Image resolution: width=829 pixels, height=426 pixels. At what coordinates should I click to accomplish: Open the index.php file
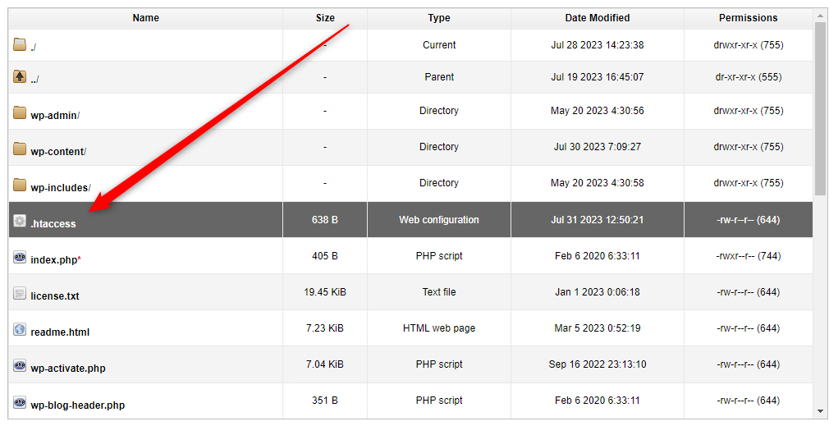54,260
